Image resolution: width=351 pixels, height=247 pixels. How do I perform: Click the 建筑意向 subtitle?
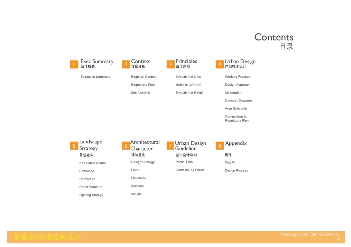click(138, 155)
